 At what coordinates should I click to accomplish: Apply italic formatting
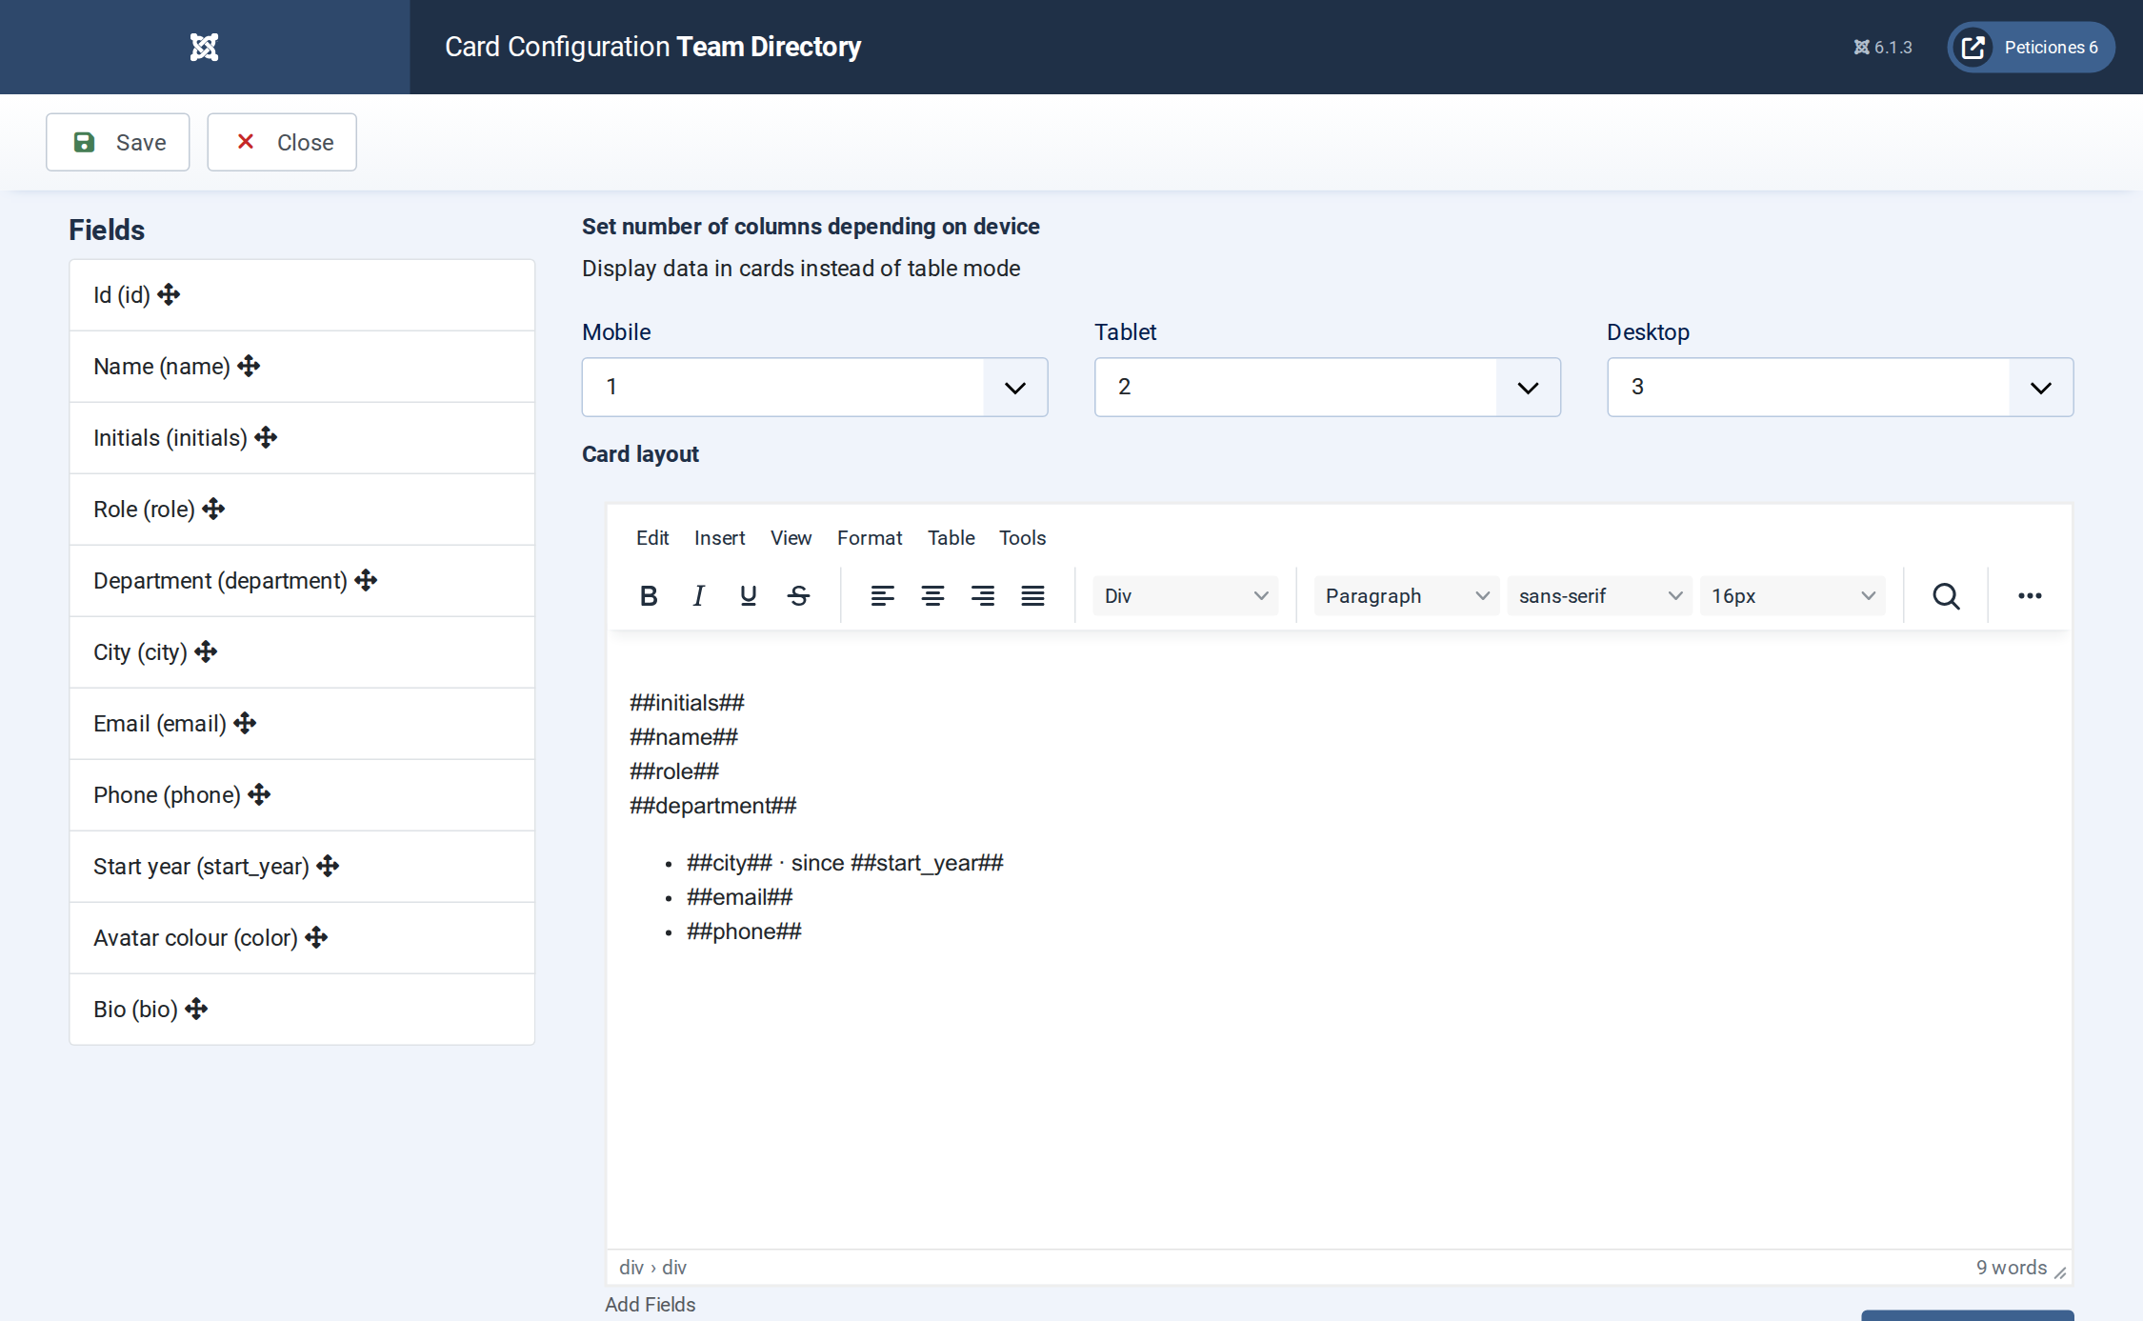coord(698,596)
